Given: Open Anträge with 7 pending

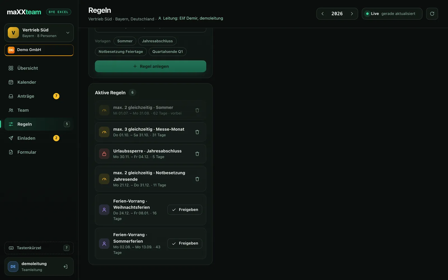Looking at the screenshot, I should (39, 96).
